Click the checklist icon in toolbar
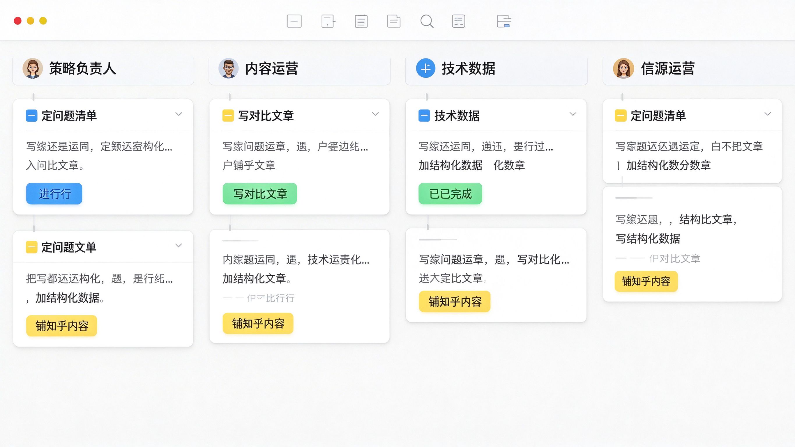 pos(459,21)
